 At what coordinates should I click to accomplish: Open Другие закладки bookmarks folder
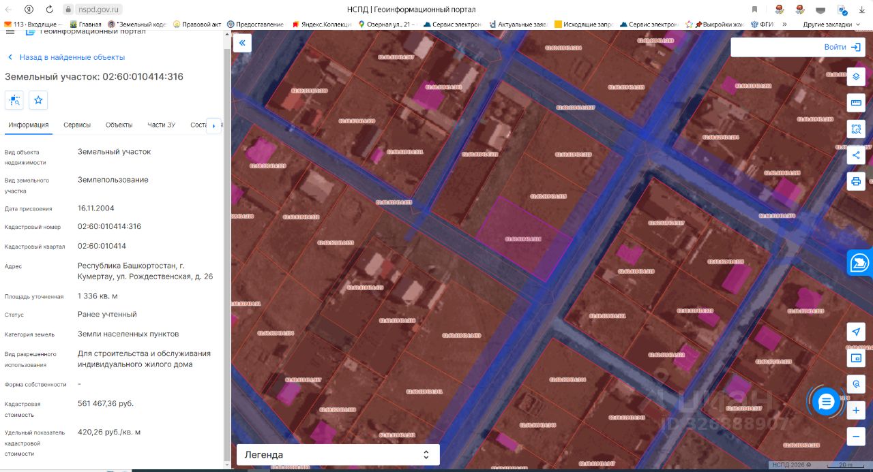point(831,25)
